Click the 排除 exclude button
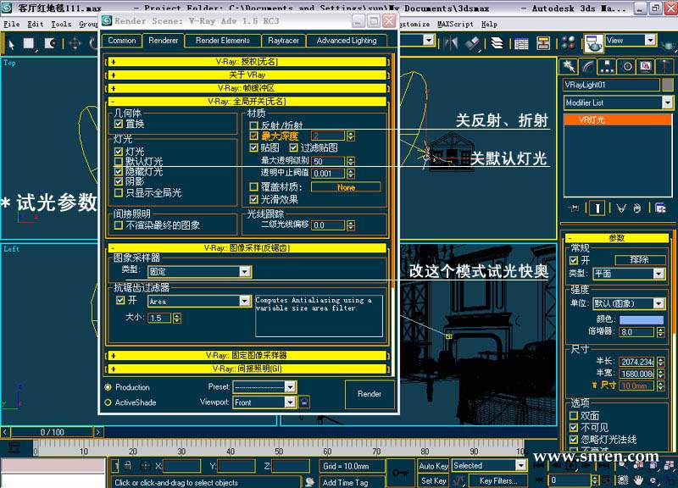 (640, 260)
